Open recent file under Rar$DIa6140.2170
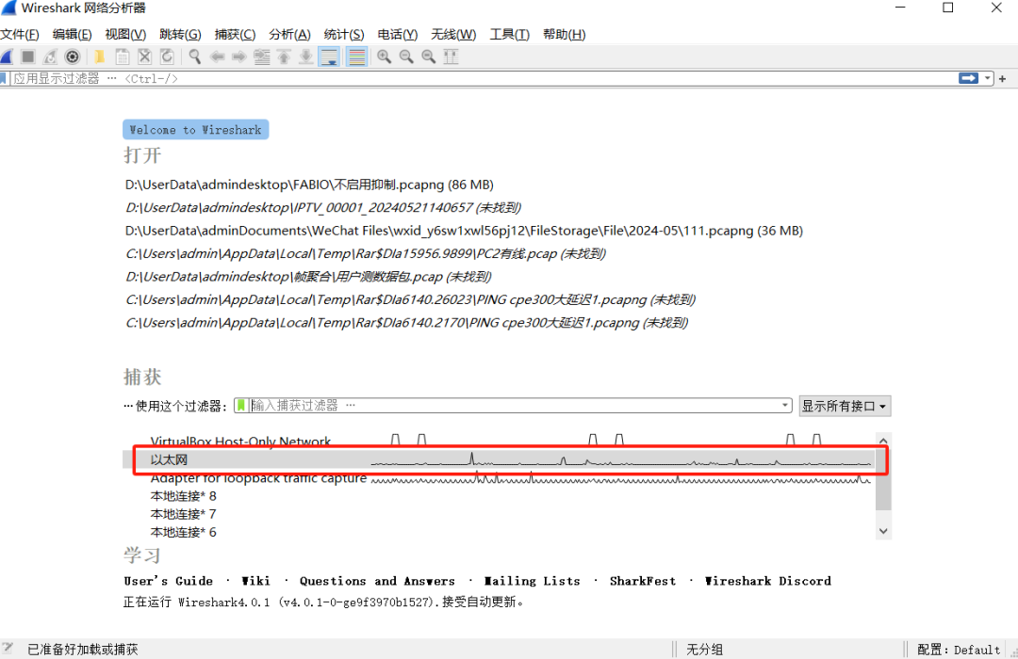The image size is (1018, 659). [406, 323]
